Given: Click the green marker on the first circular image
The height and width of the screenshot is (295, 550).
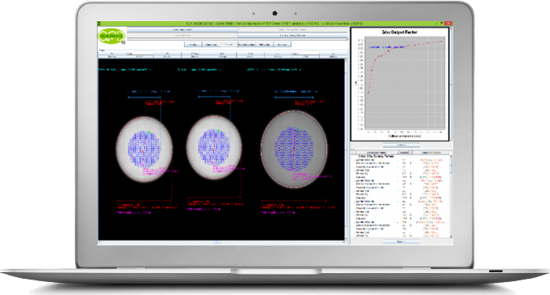Looking at the screenshot, I should coord(149,132).
